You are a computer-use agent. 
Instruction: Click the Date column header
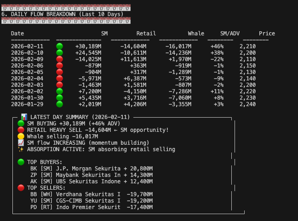pyautogui.click(x=17, y=34)
